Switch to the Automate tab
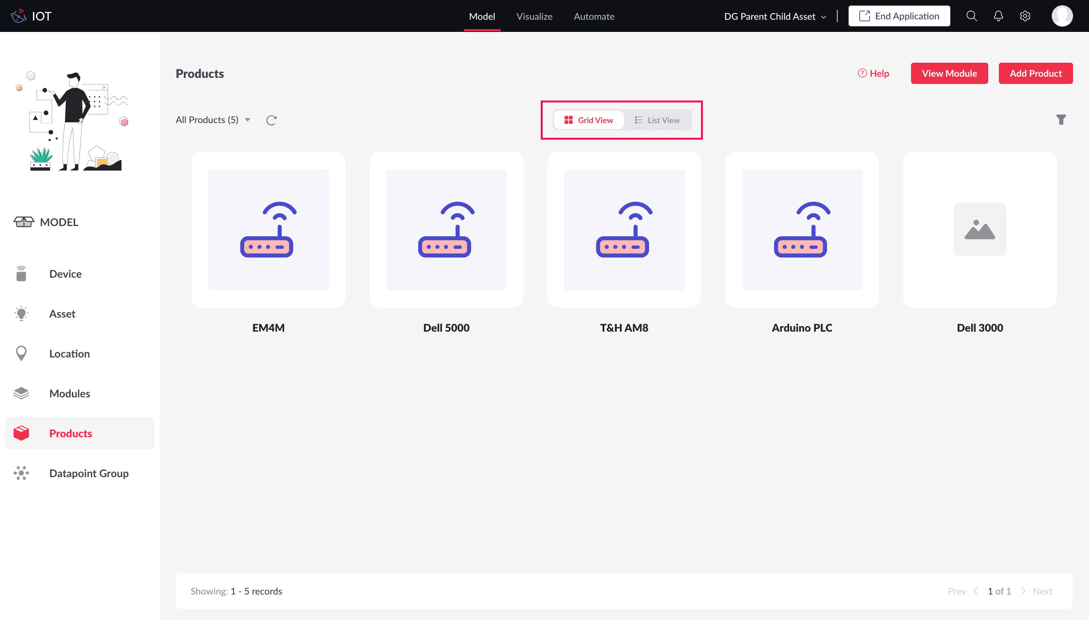 coord(594,16)
